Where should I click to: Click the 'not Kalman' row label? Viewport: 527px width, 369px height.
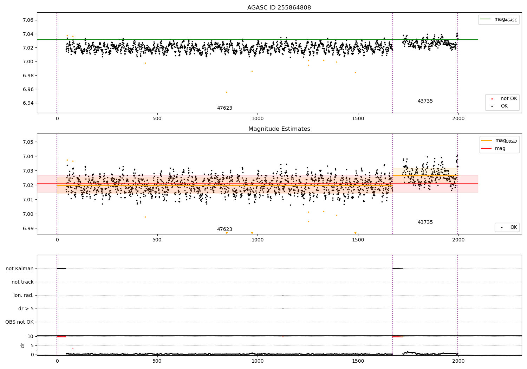point(20,268)
